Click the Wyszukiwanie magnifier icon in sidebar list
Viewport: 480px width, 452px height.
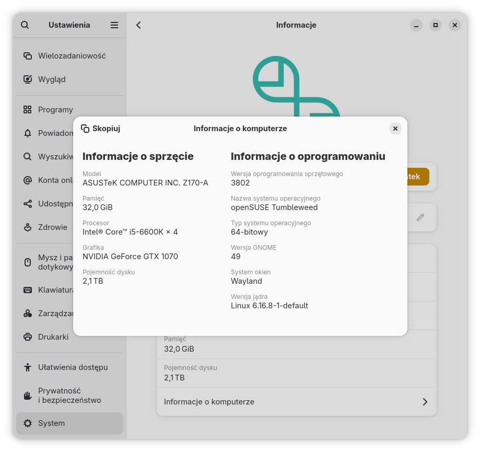click(x=28, y=156)
